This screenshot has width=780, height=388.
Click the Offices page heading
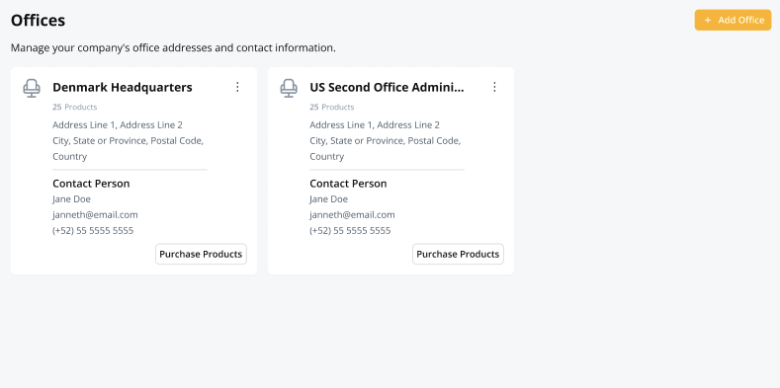coord(38,21)
